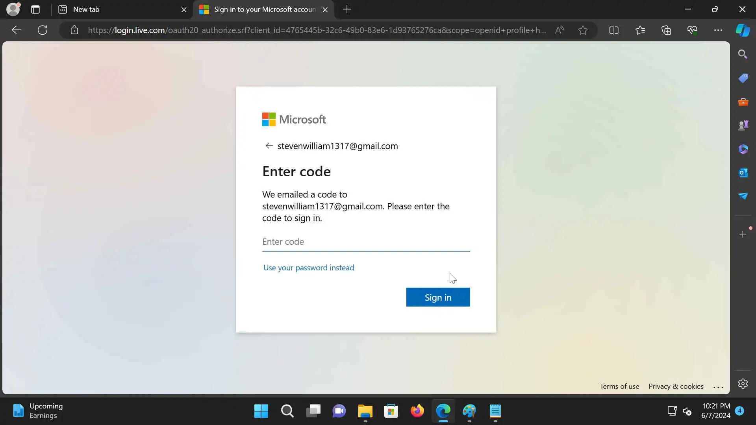
Task: Click the Split screen toolbar icon
Action: 613,30
